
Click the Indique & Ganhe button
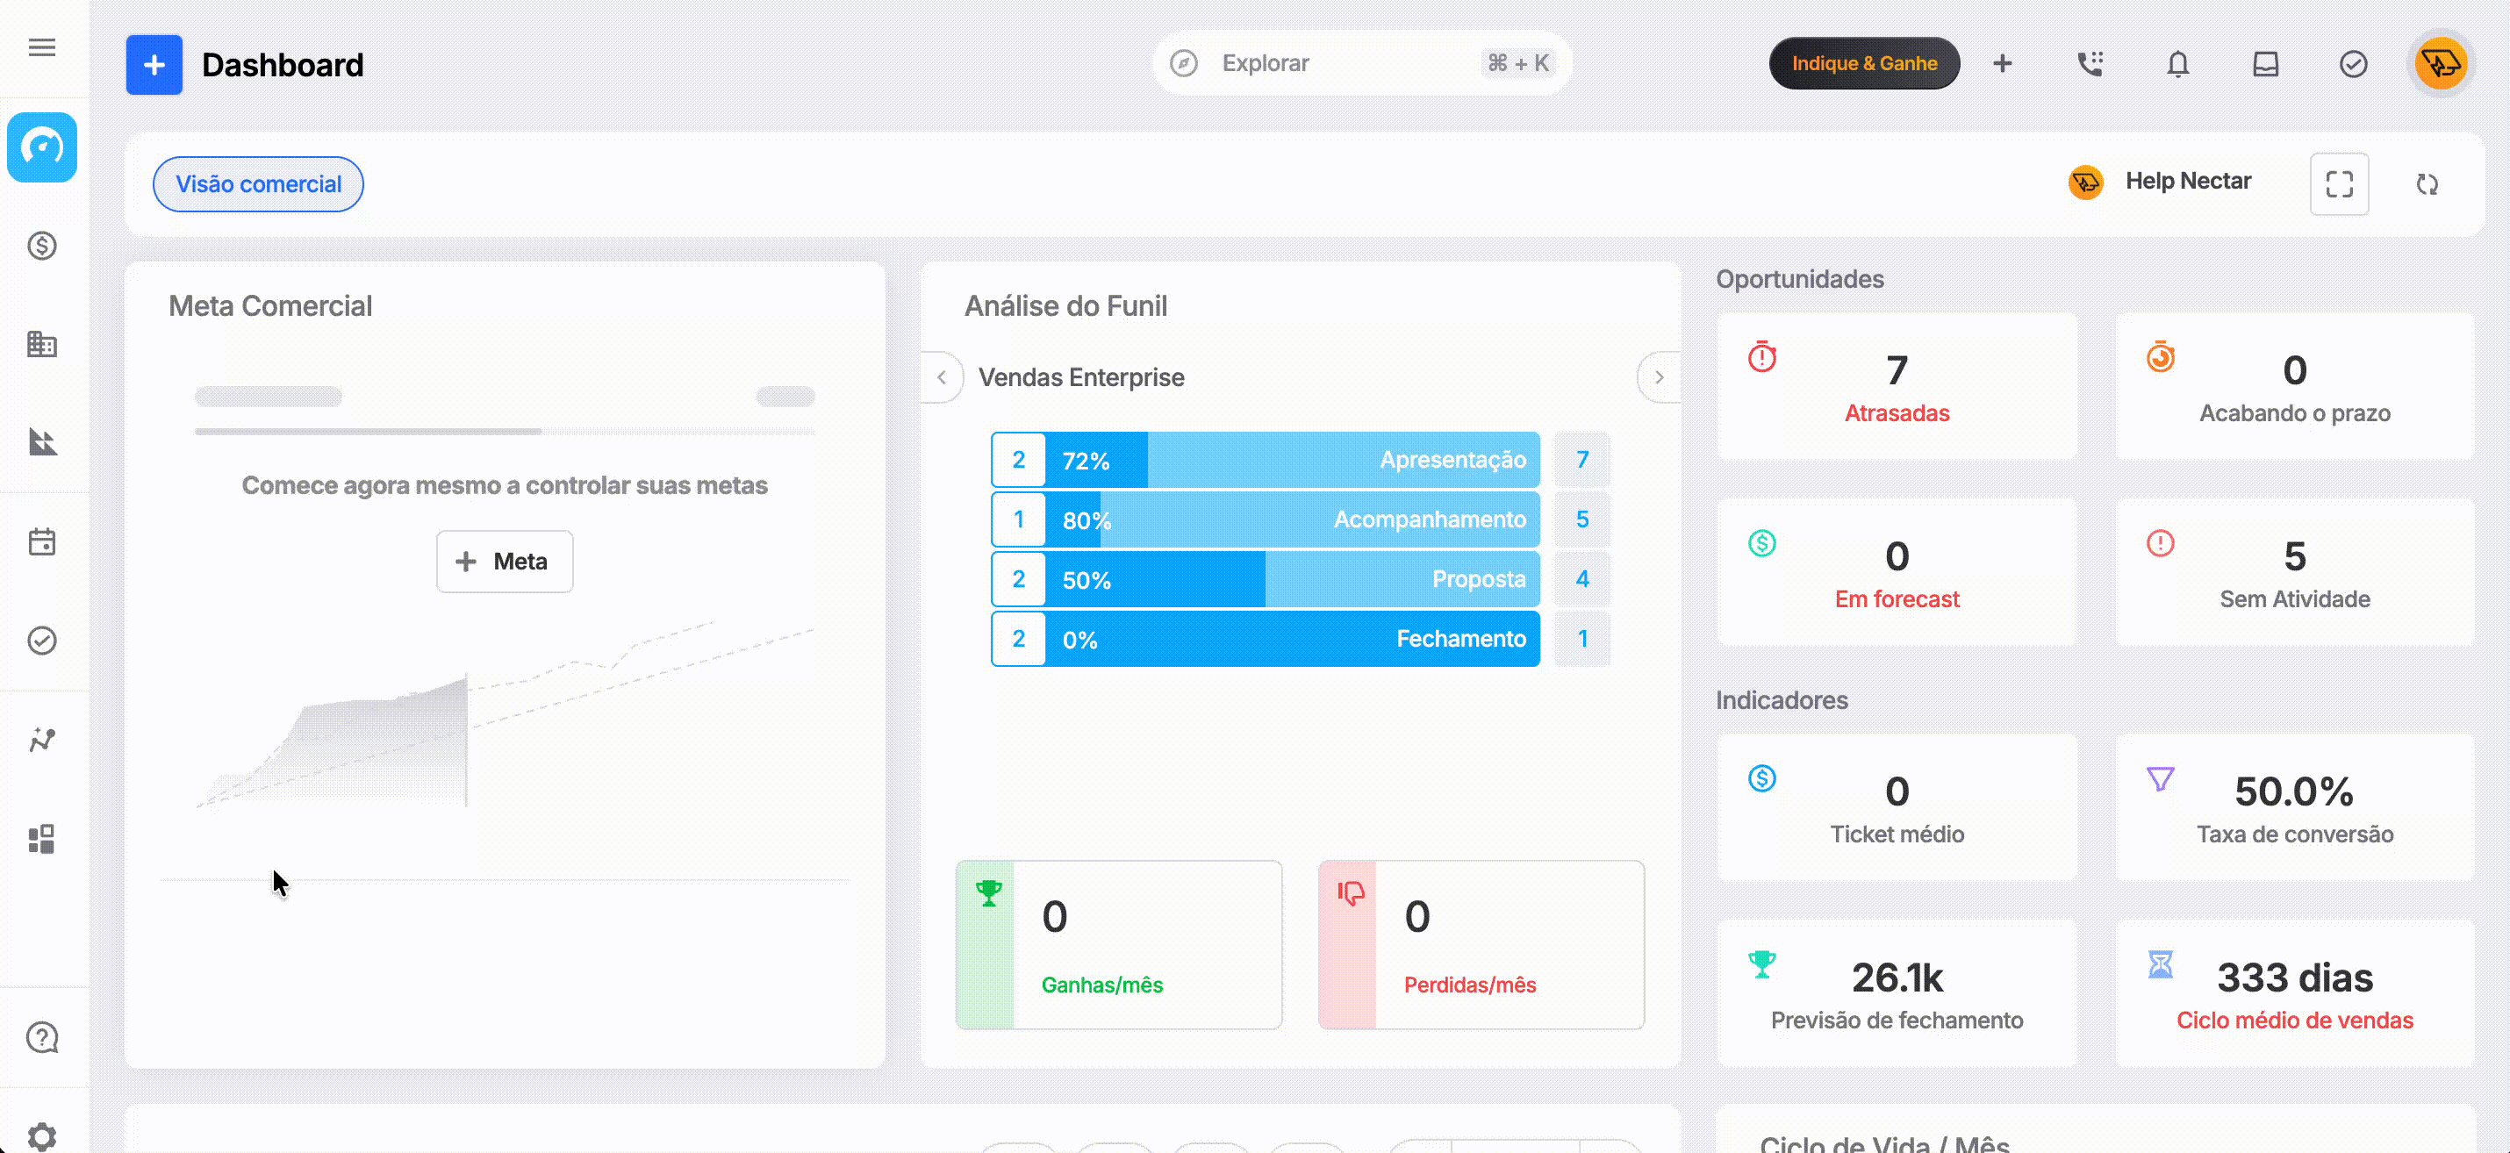click(1864, 63)
